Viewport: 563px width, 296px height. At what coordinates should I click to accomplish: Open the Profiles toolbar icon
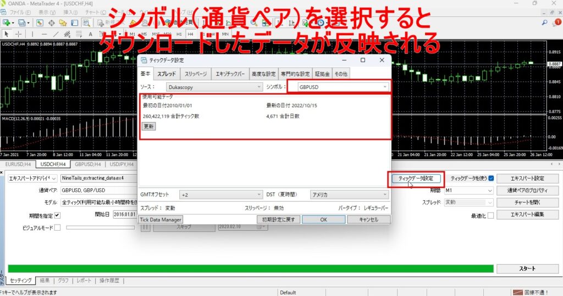click(21, 23)
